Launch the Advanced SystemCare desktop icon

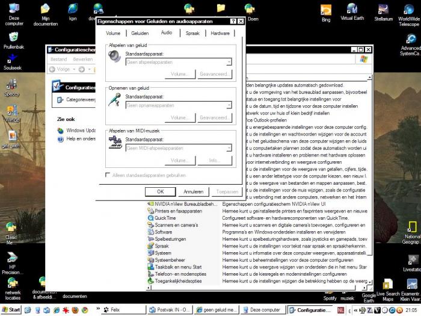410,45
